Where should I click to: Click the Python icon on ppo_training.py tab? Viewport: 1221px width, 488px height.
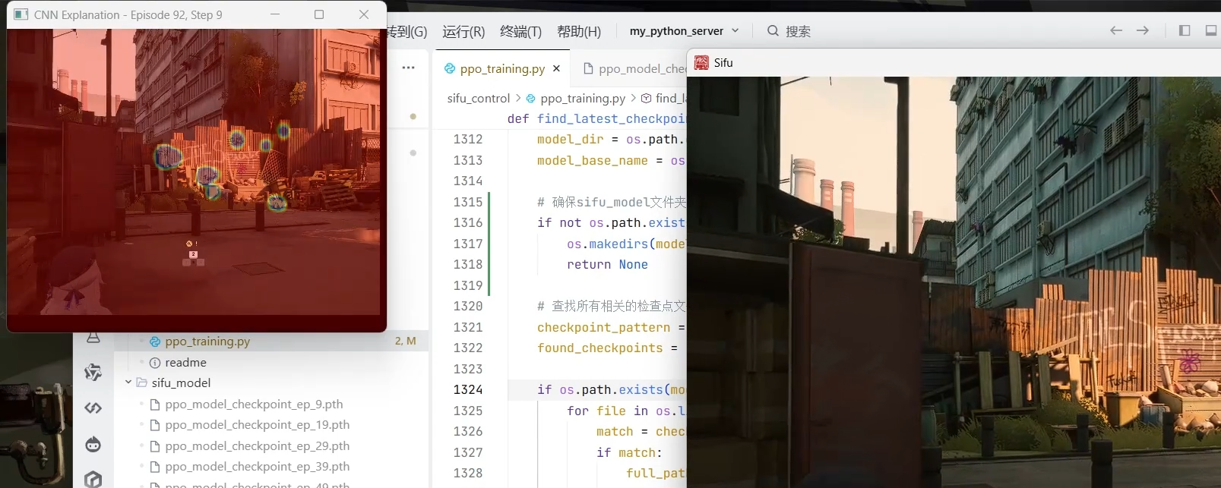450,68
